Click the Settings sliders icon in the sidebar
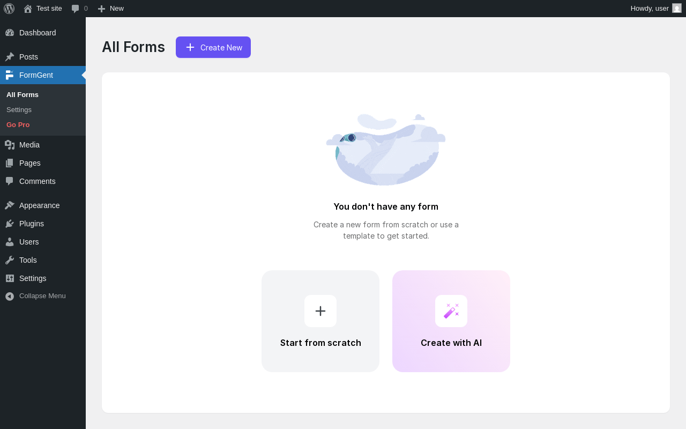The height and width of the screenshot is (429, 686). coord(10,278)
